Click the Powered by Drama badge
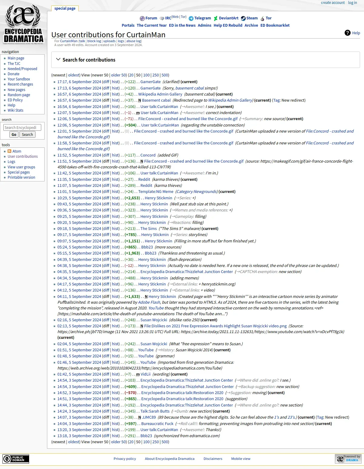 click(348, 458)
